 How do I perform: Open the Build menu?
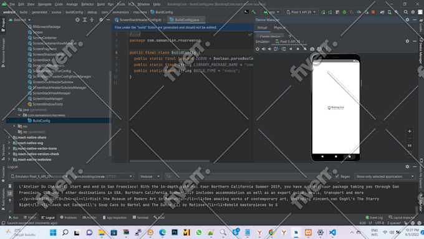(101, 4)
